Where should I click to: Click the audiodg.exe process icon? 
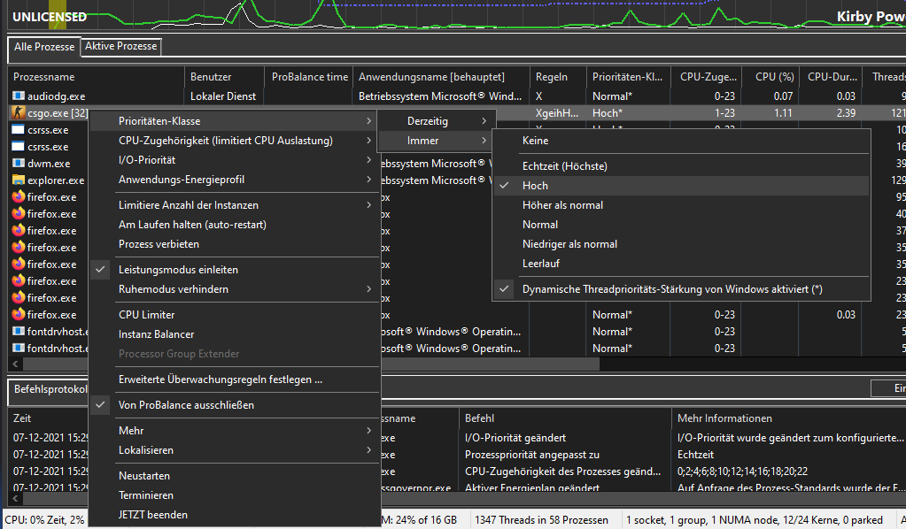click(x=19, y=96)
